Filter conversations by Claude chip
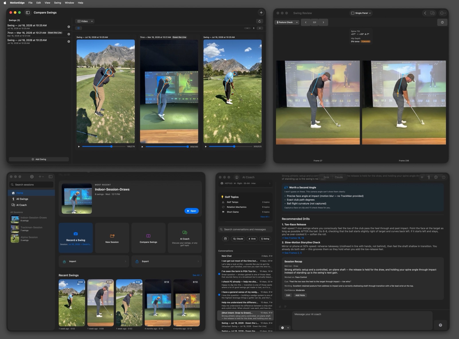This screenshot has width=459, height=339. click(x=238, y=239)
